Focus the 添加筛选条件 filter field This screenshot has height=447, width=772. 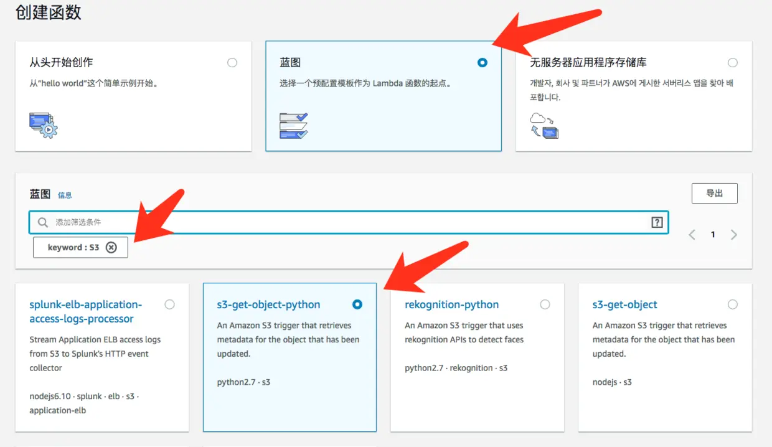(349, 222)
